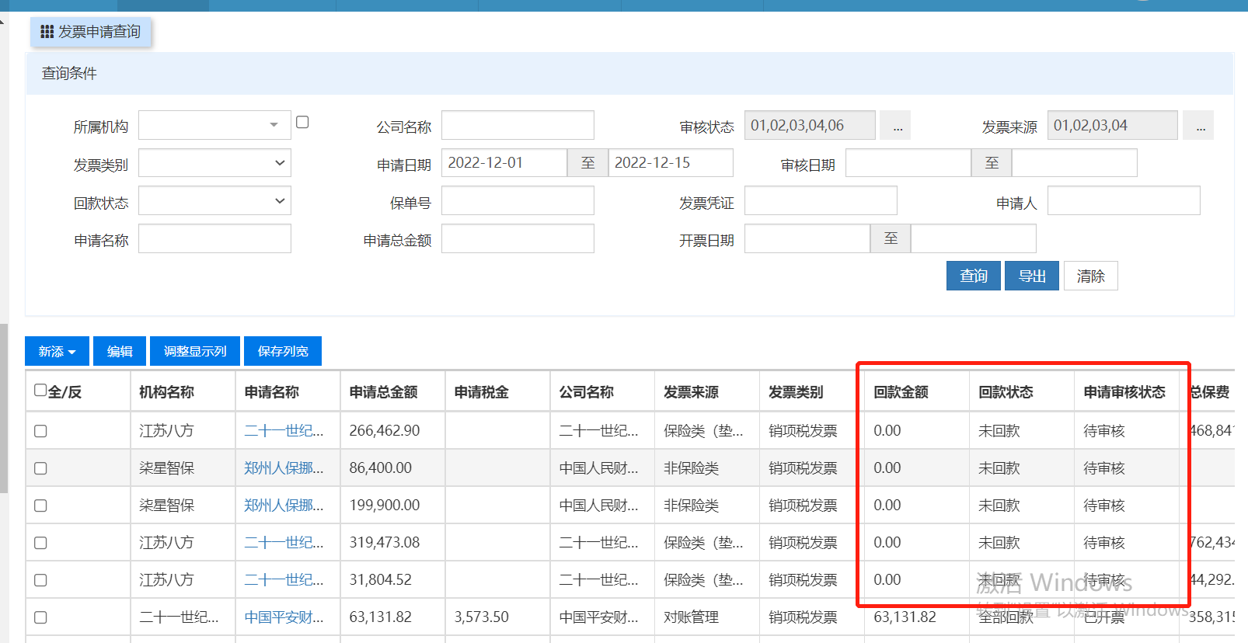Open the 中国平安财 application link

click(284, 617)
